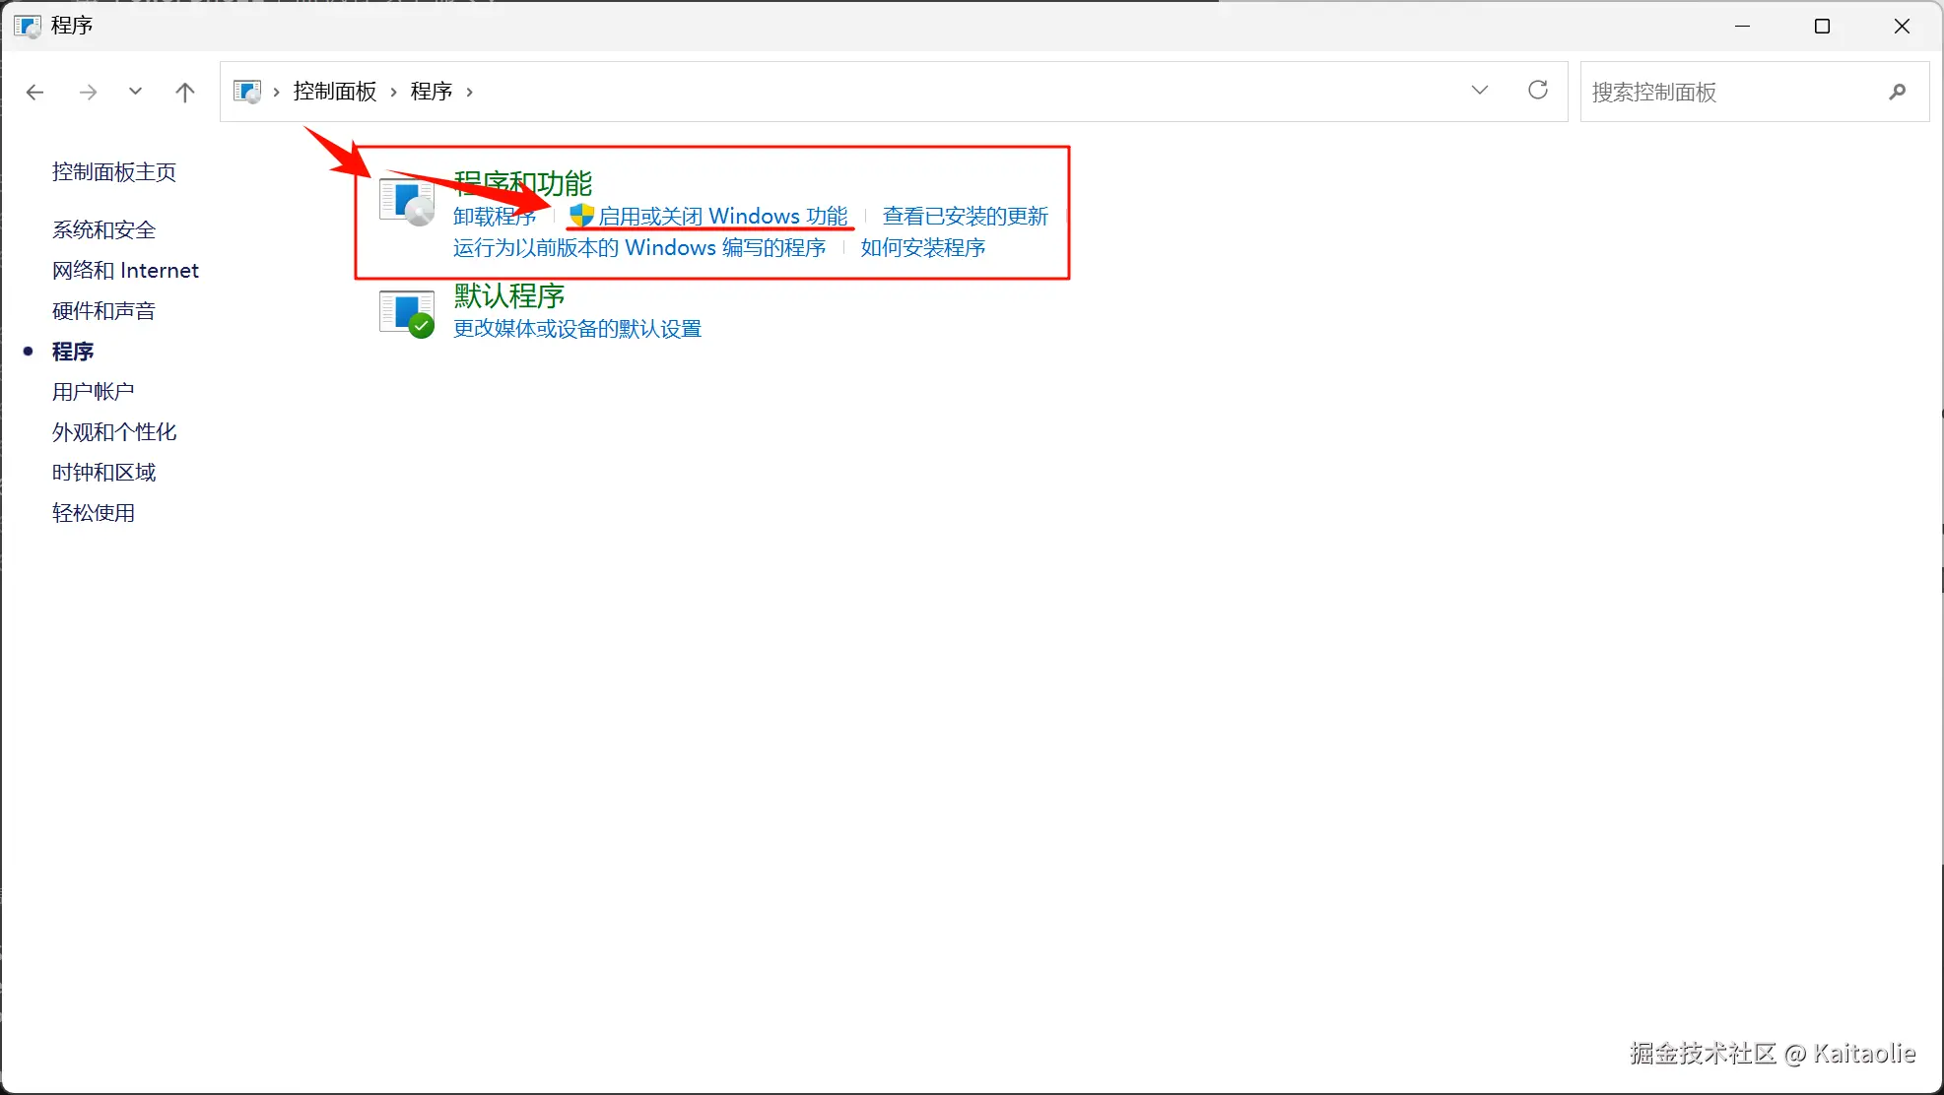The width and height of the screenshot is (1944, 1095).
Task: Click the Control Panel icon in address bar
Action: click(x=246, y=92)
